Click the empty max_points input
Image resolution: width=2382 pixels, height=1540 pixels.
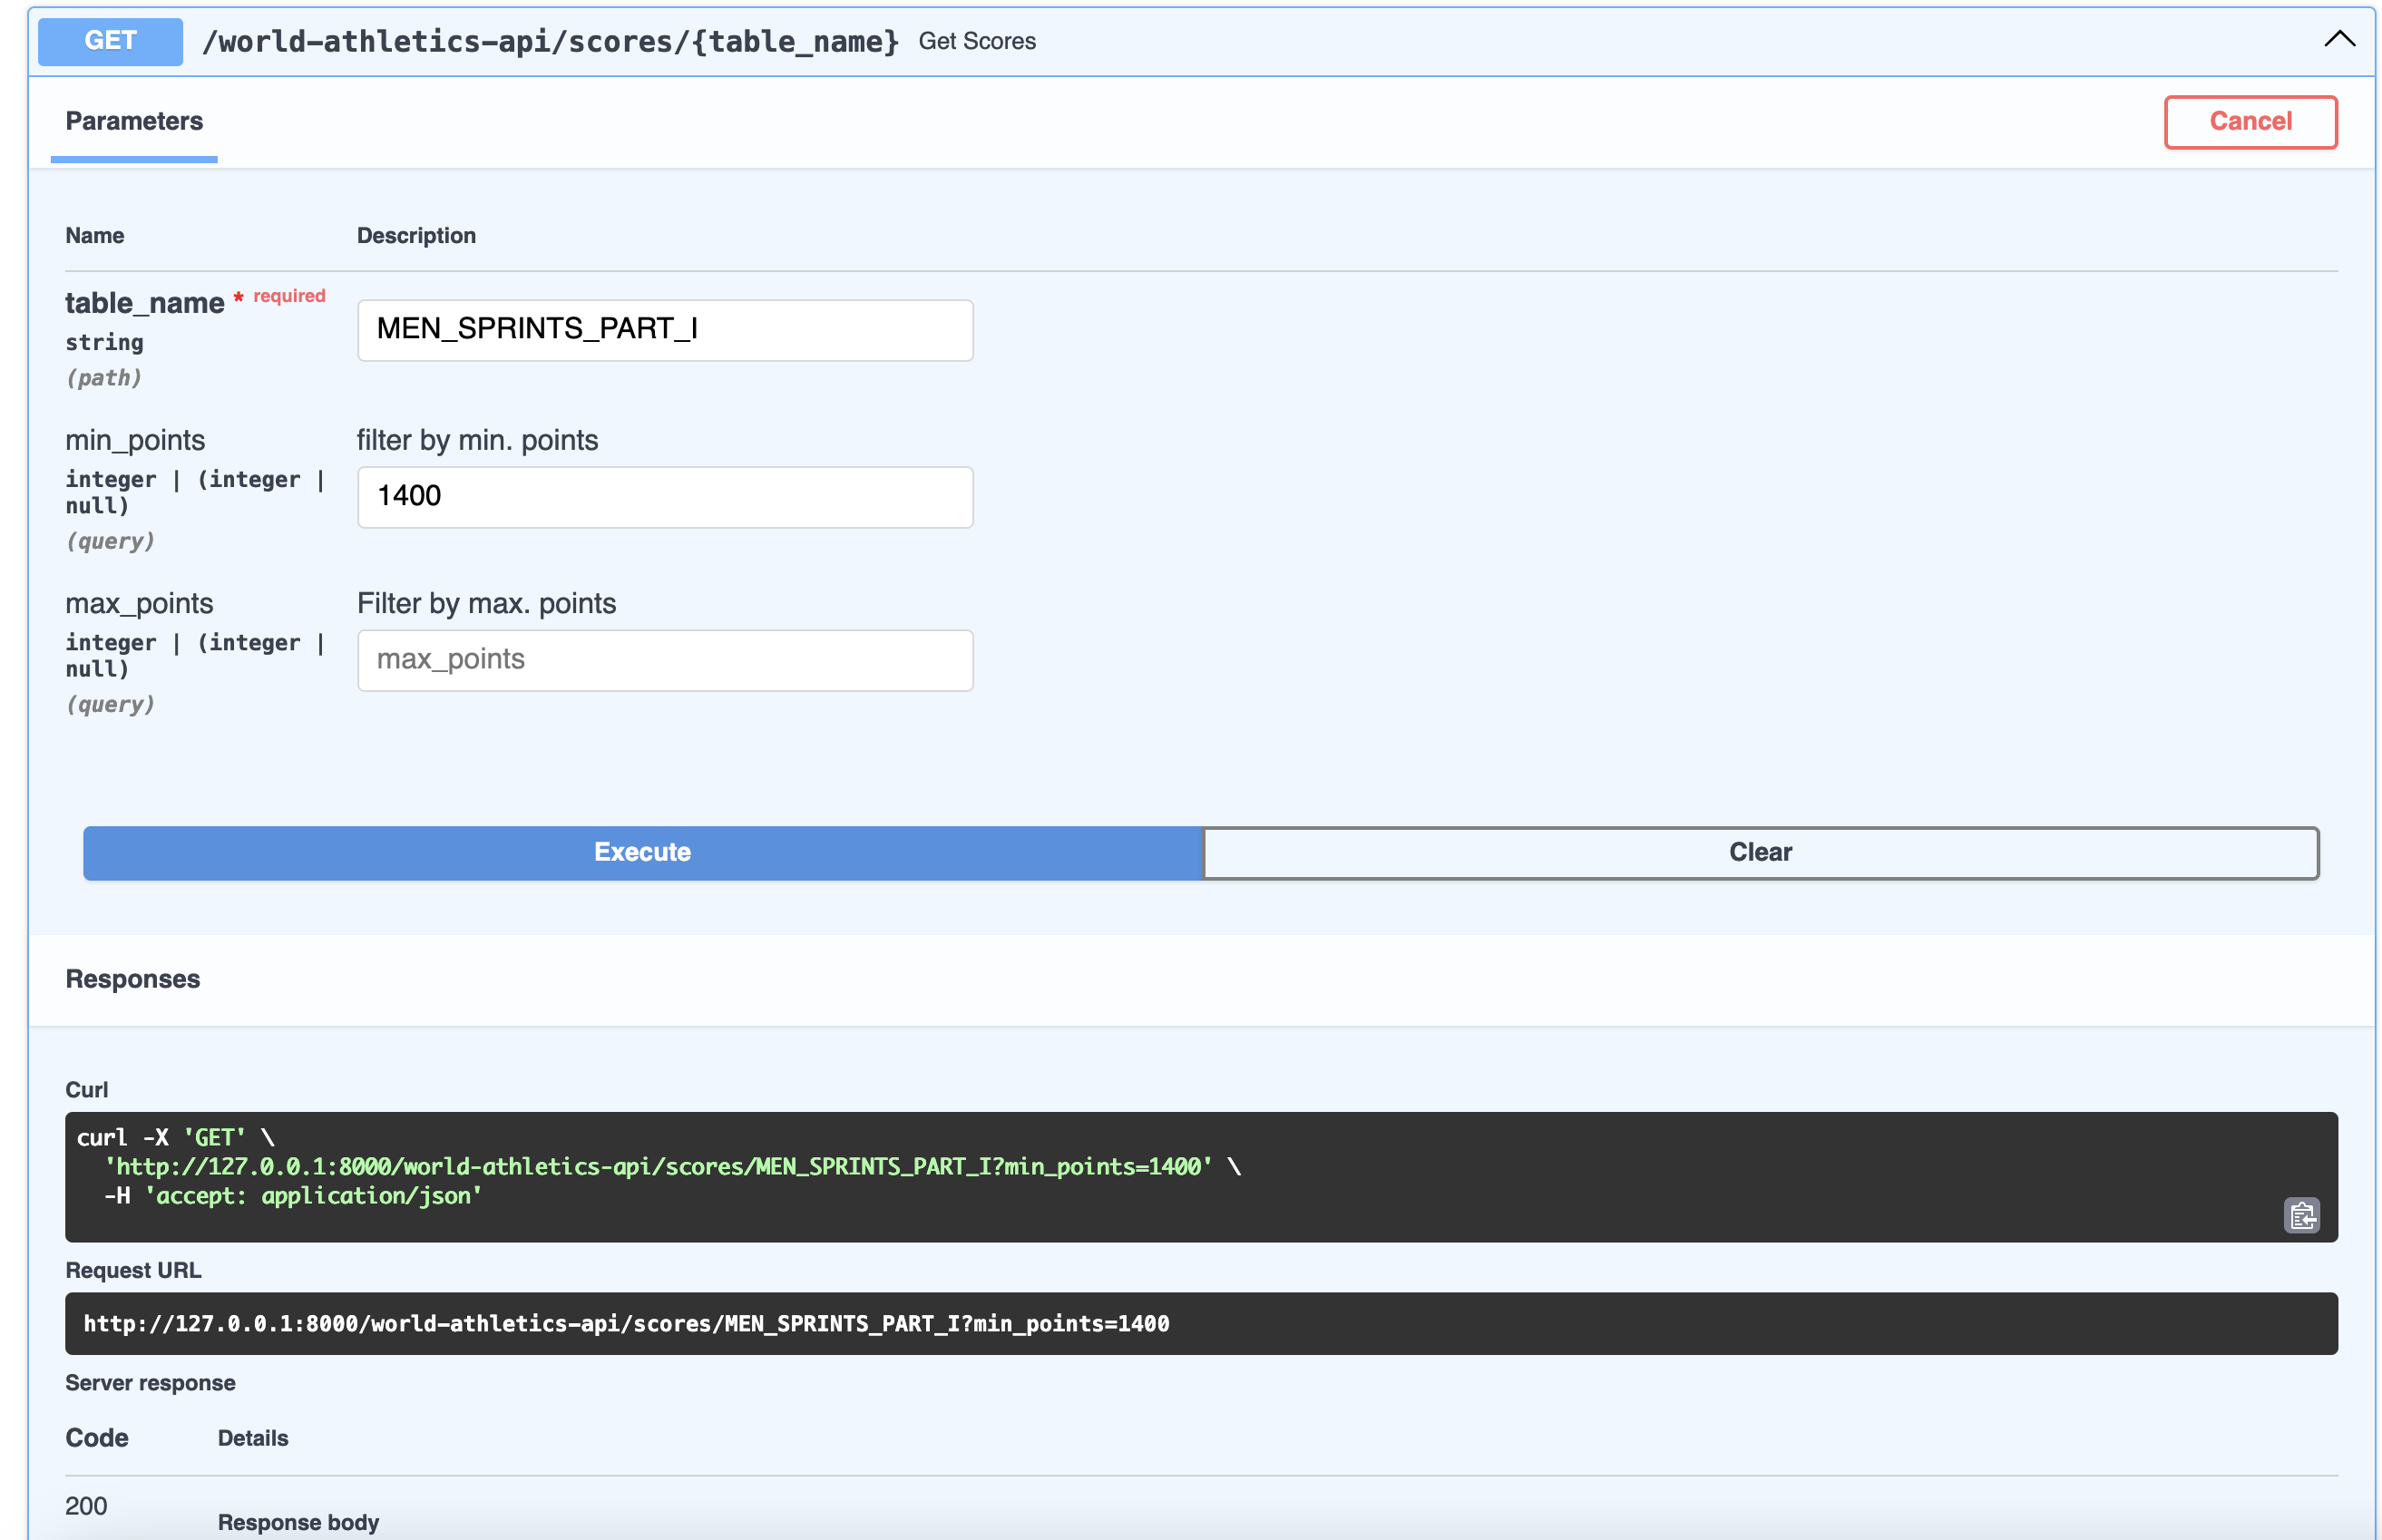tap(664, 659)
